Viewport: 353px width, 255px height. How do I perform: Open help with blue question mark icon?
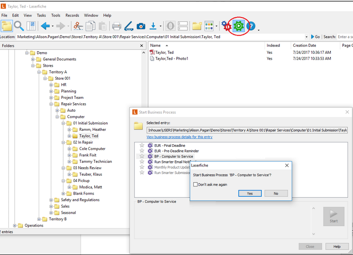tap(251, 26)
